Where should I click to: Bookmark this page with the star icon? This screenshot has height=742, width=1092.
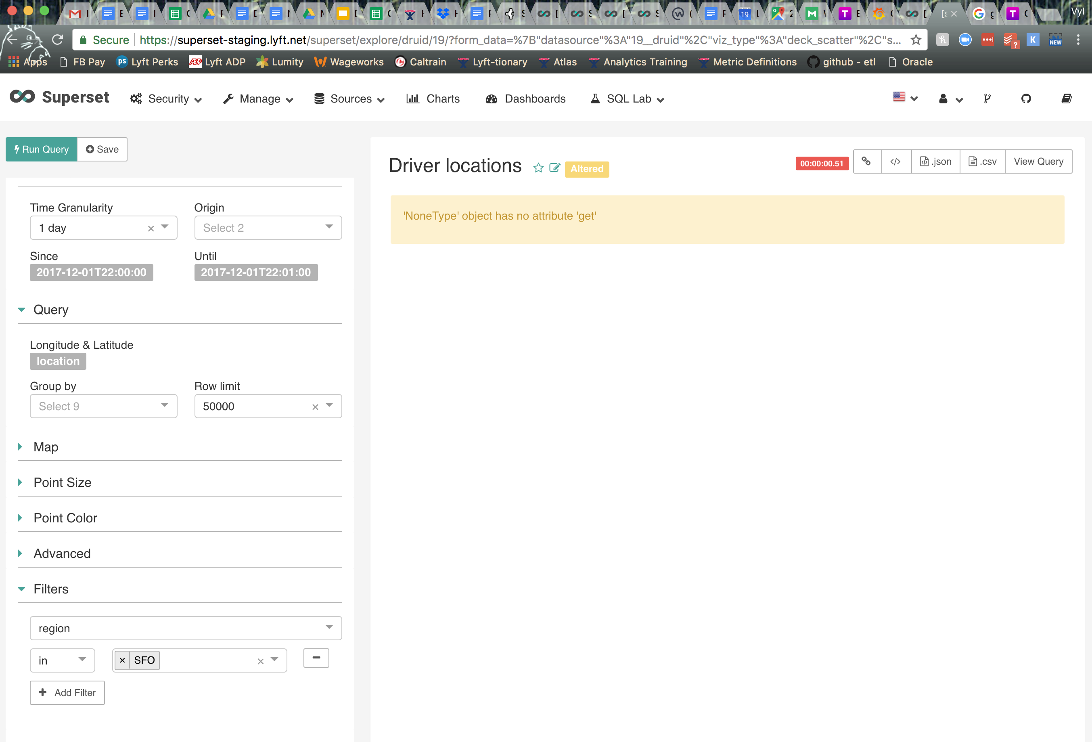tap(916, 40)
